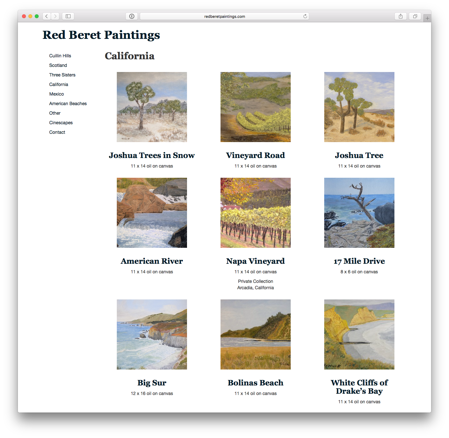Click the California page heading
The image size is (449, 438).
coord(130,56)
